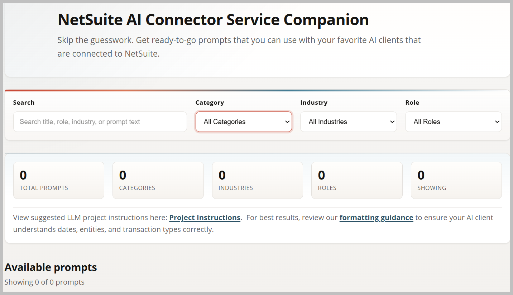513x295 pixels.
Task: Click the Showing 0 of 0 prompts text
Action: [44, 282]
